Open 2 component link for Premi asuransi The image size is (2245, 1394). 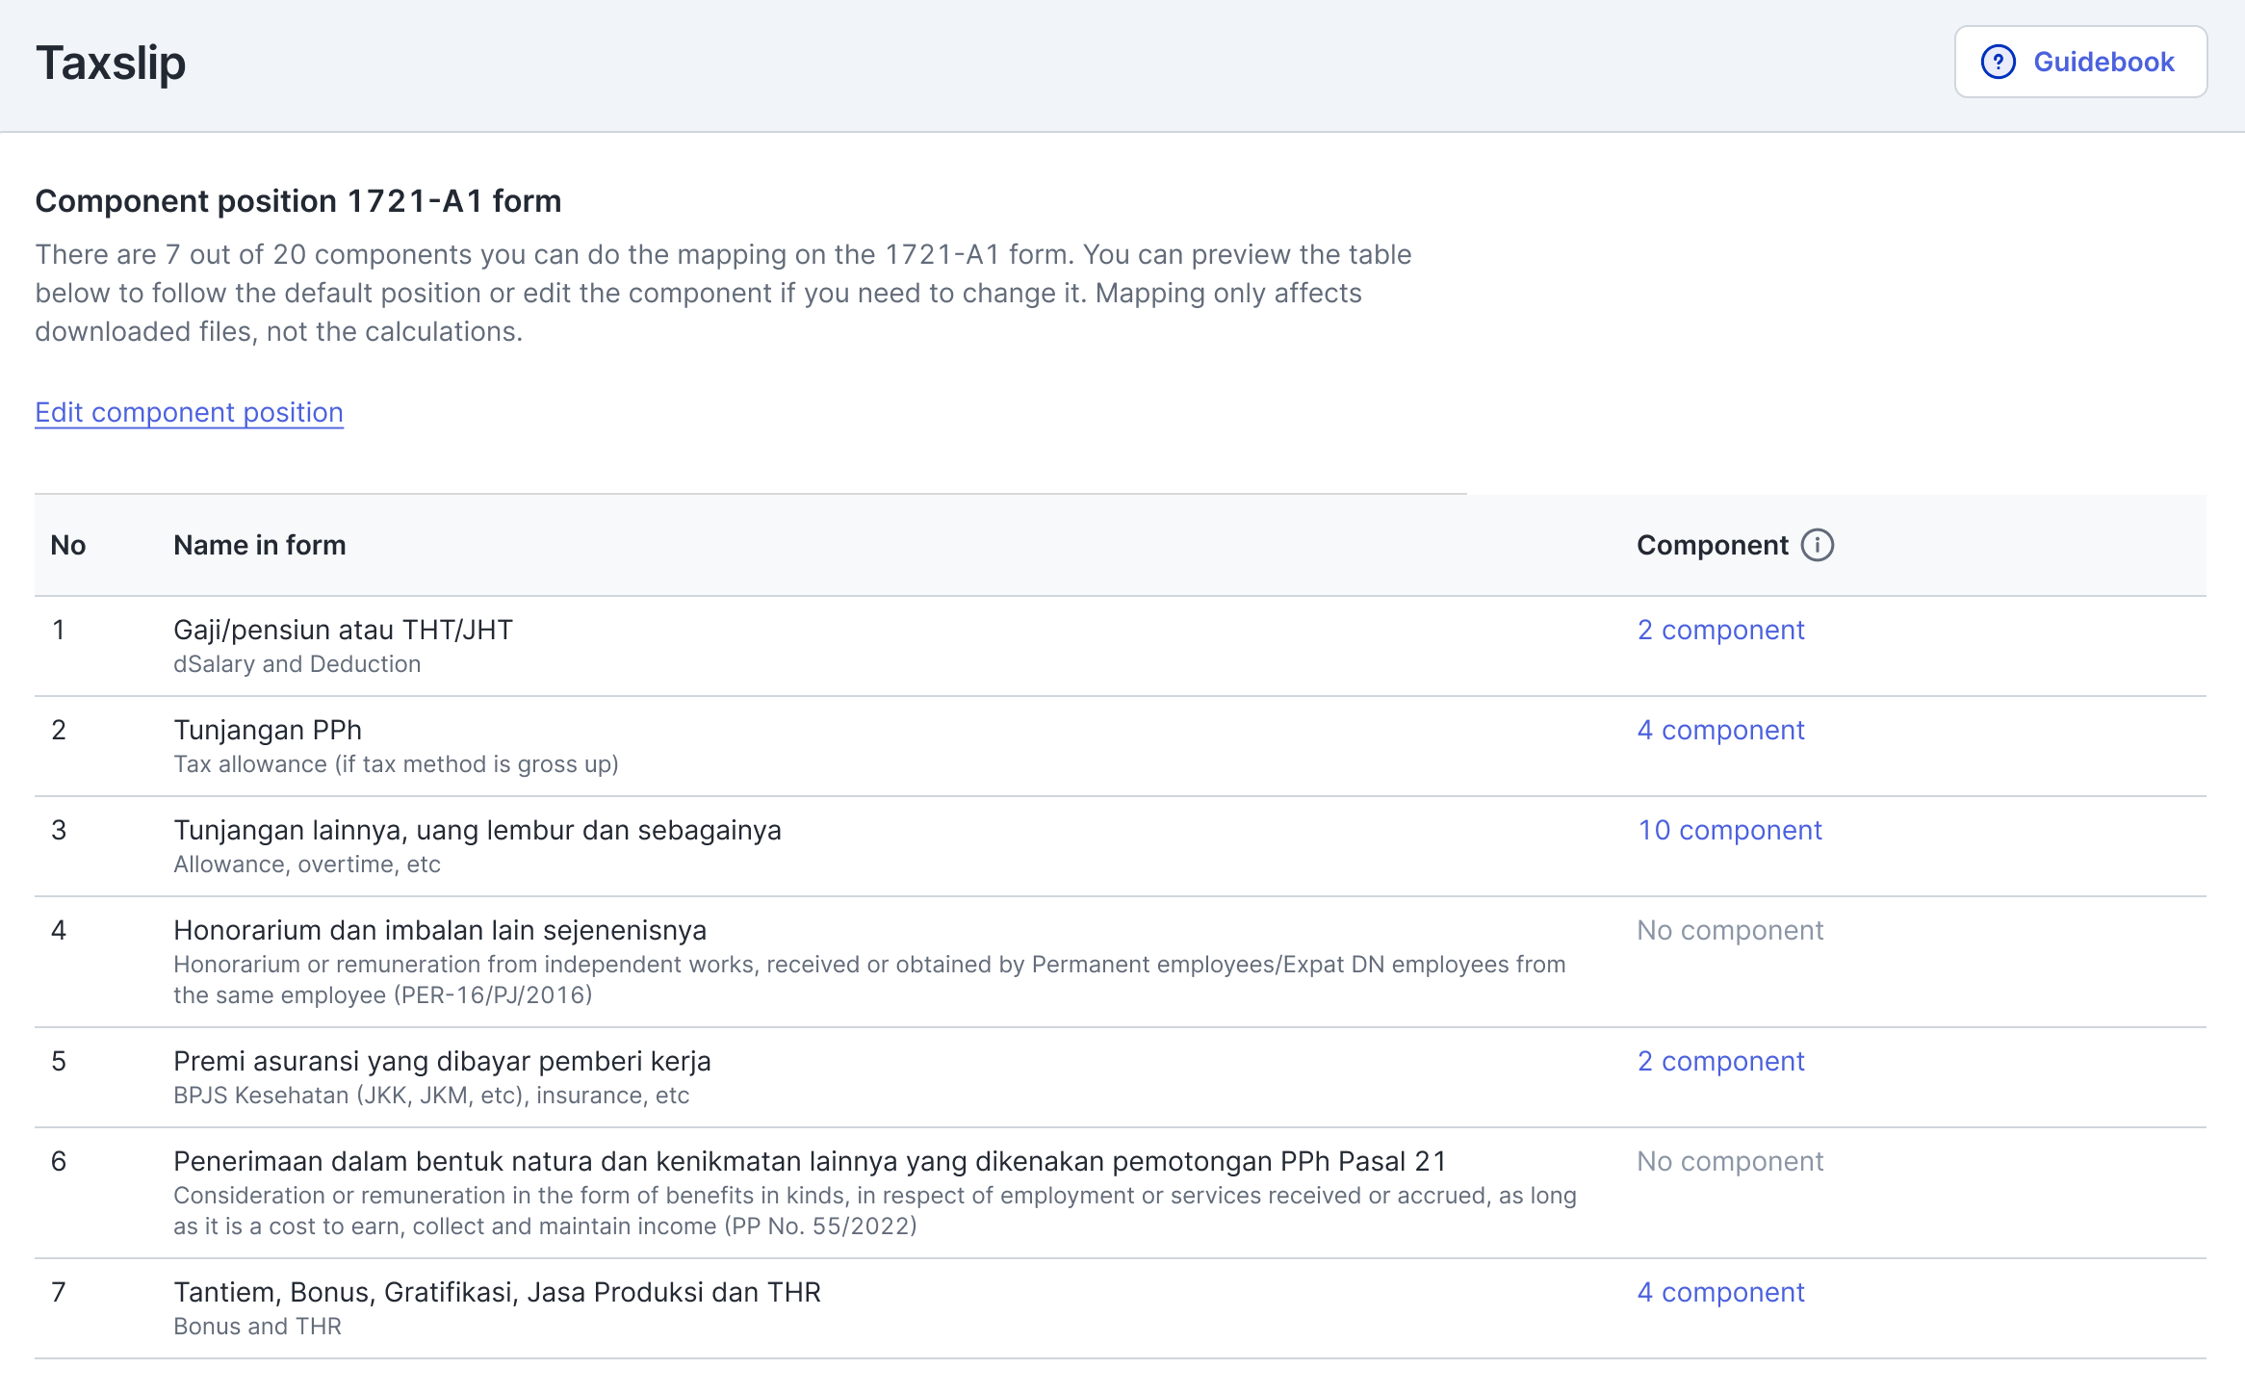click(x=1720, y=1061)
